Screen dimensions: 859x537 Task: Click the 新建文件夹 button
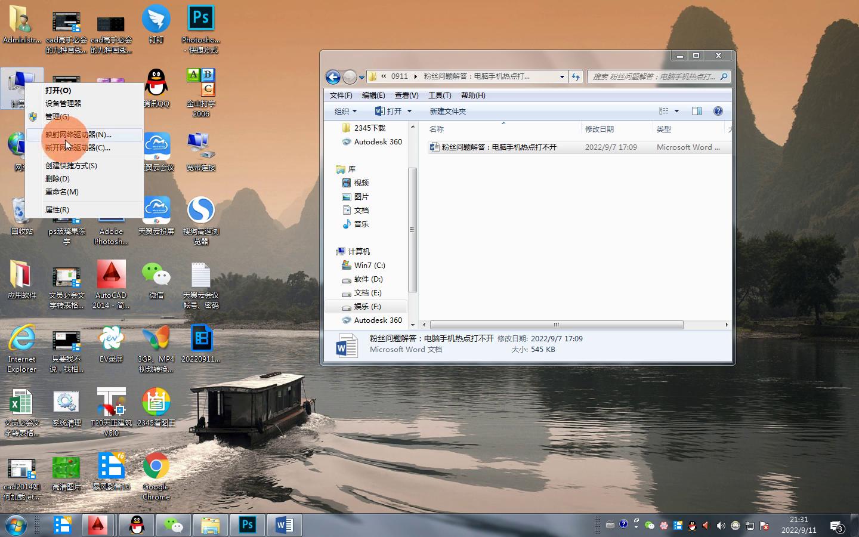(x=447, y=111)
